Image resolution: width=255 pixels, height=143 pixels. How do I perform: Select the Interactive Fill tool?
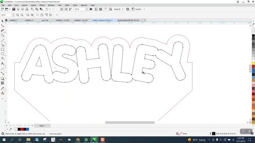point(2,93)
